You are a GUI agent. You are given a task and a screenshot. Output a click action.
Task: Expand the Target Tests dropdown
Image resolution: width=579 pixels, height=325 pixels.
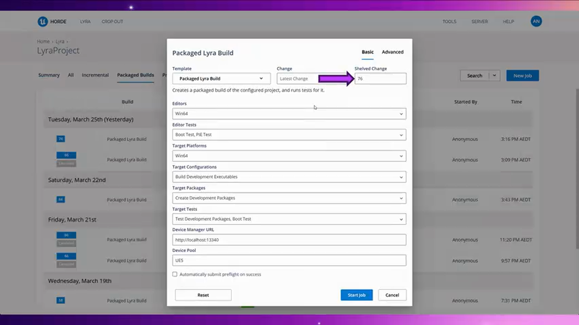[x=289, y=219]
